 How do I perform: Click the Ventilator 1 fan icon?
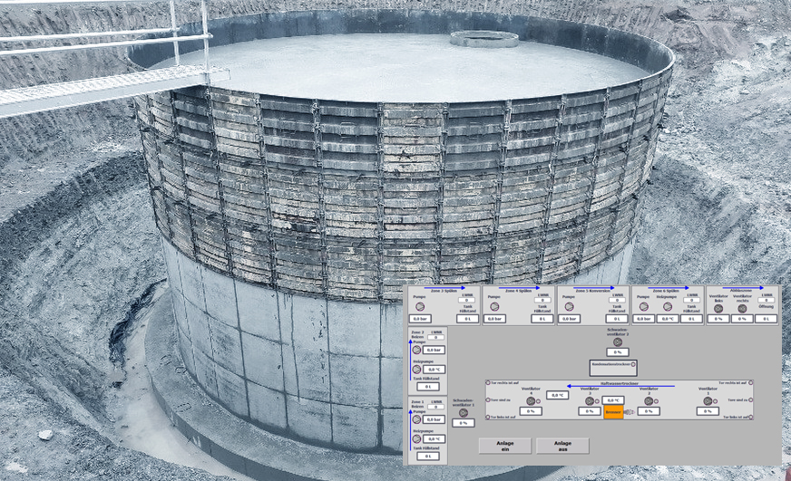[x=707, y=400]
